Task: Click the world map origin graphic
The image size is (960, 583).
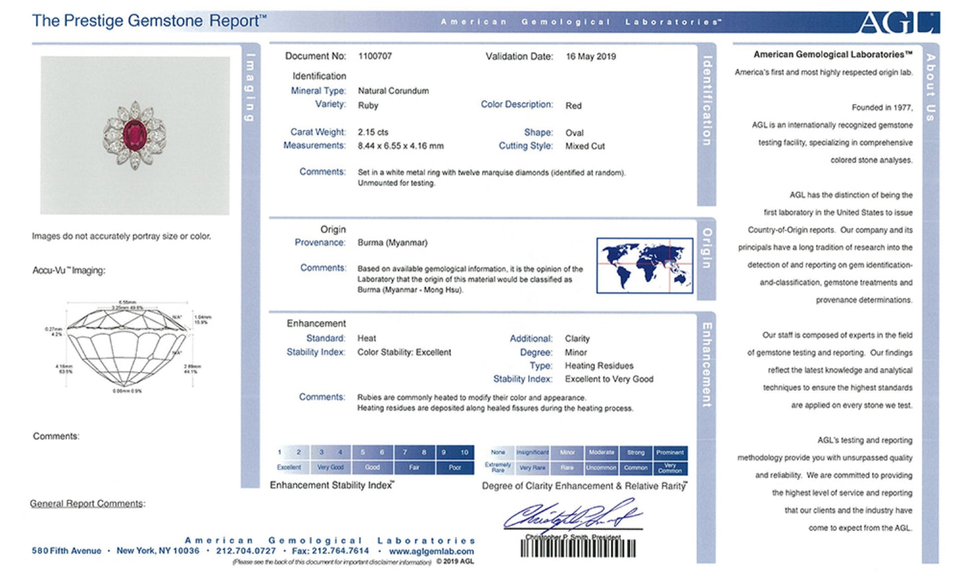Action: point(644,266)
